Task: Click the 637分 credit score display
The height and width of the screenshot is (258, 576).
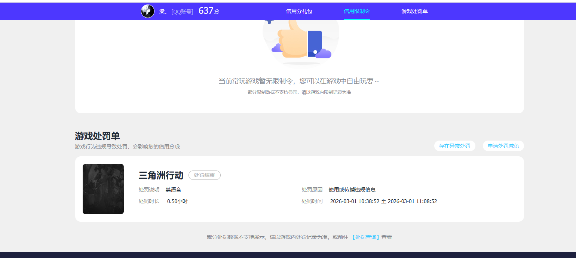Action: [x=209, y=11]
